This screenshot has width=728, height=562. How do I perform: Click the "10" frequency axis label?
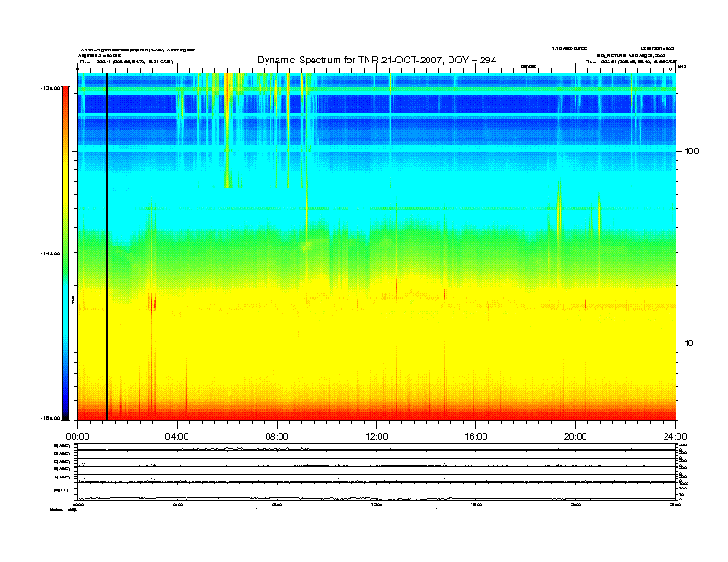(688, 343)
